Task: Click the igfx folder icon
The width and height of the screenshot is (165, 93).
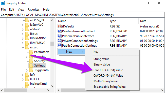Action: tap(27, 75)
